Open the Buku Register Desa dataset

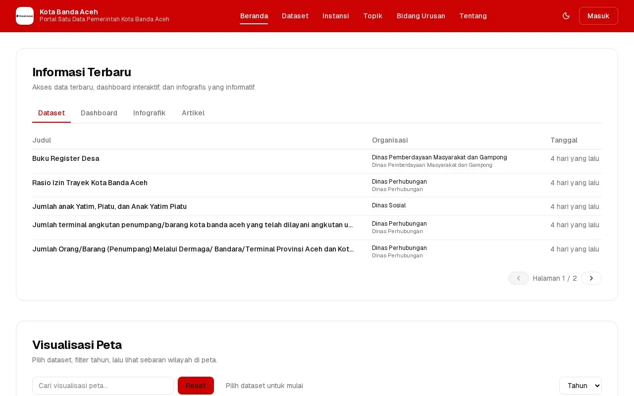[x=66, y=158]
